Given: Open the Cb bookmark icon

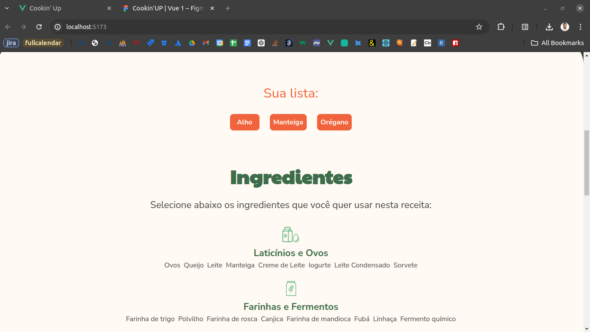Looking at the screenshot, I should tap(428, 43).
